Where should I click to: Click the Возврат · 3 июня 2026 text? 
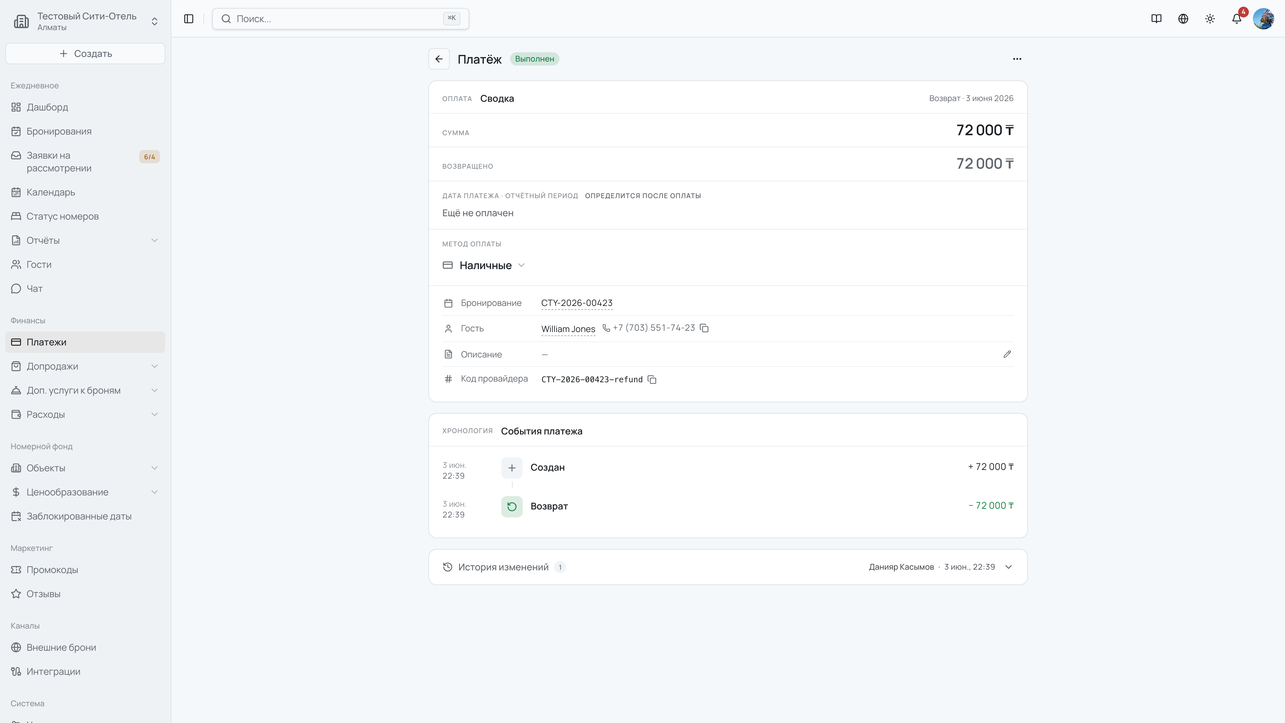tap(971, 98)
